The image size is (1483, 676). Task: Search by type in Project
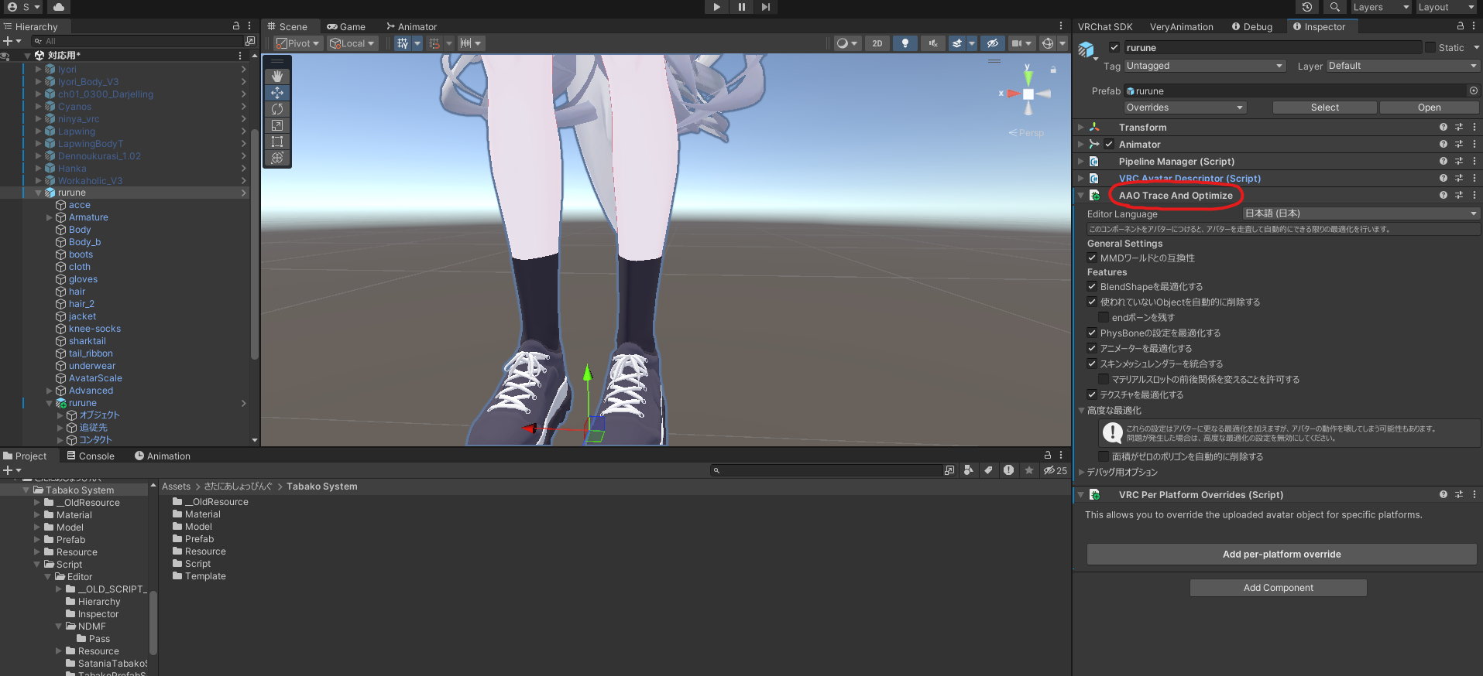pos(968,469)
